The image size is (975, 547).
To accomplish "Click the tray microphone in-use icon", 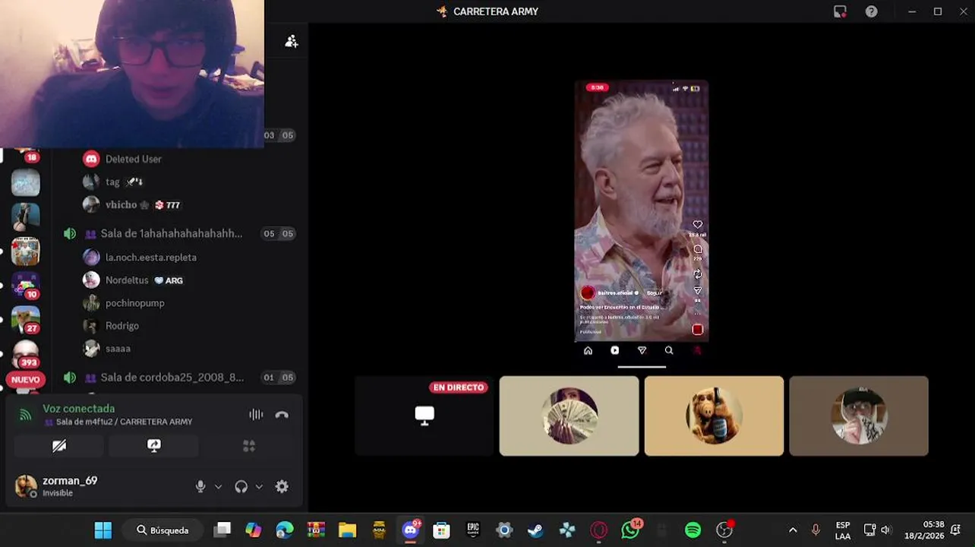I will tap(816, 530).
